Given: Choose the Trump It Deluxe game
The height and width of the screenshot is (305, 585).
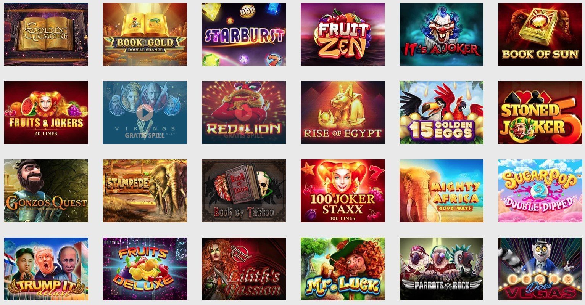Looking at the screenshot, I should tap(46, 269).
